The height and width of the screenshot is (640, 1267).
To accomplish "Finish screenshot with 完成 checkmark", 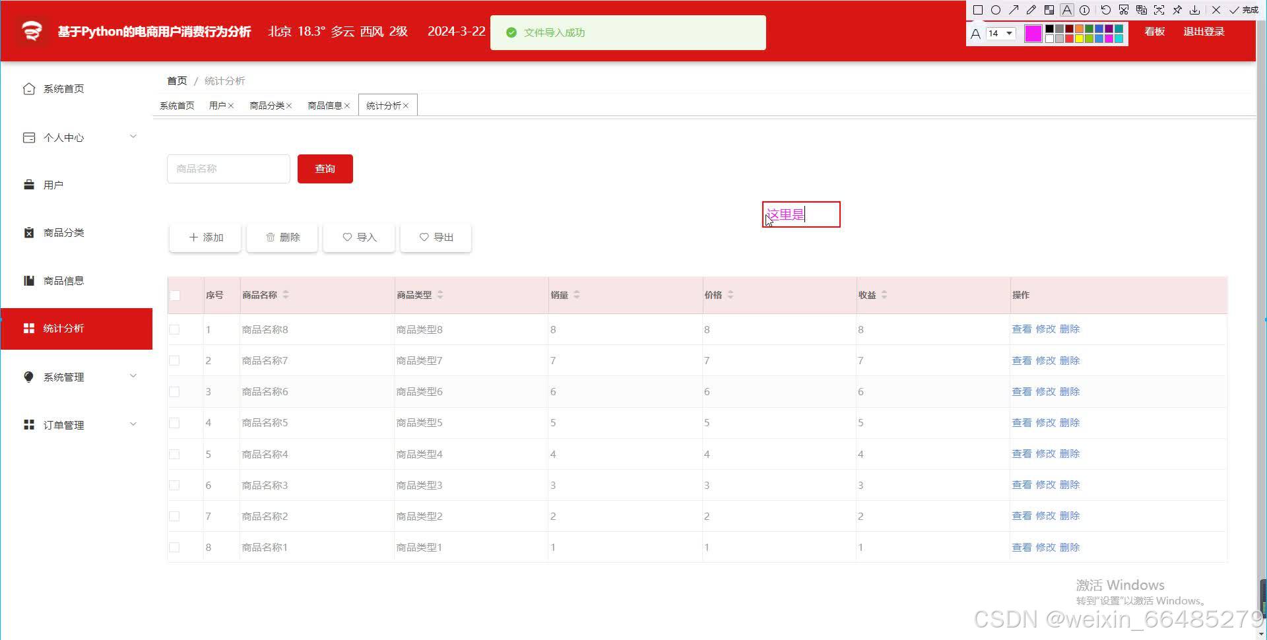I will tap(1243, 10).
